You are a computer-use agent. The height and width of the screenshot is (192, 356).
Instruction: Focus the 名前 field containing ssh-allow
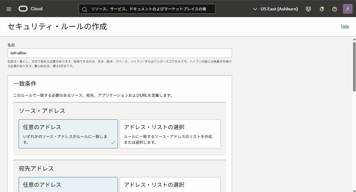coord(119,53)
